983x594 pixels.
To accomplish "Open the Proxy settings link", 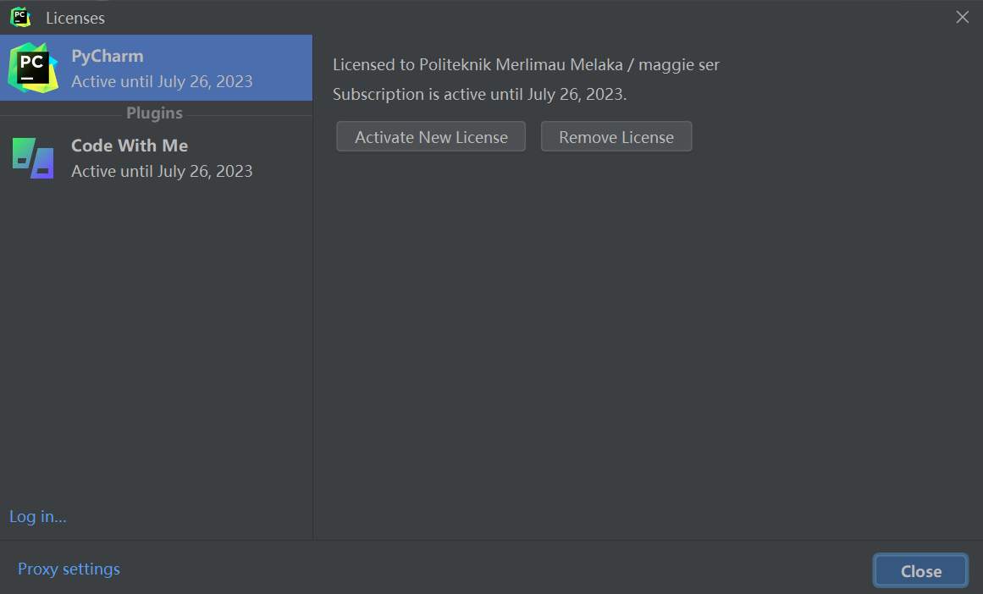I will coord(69,569).
